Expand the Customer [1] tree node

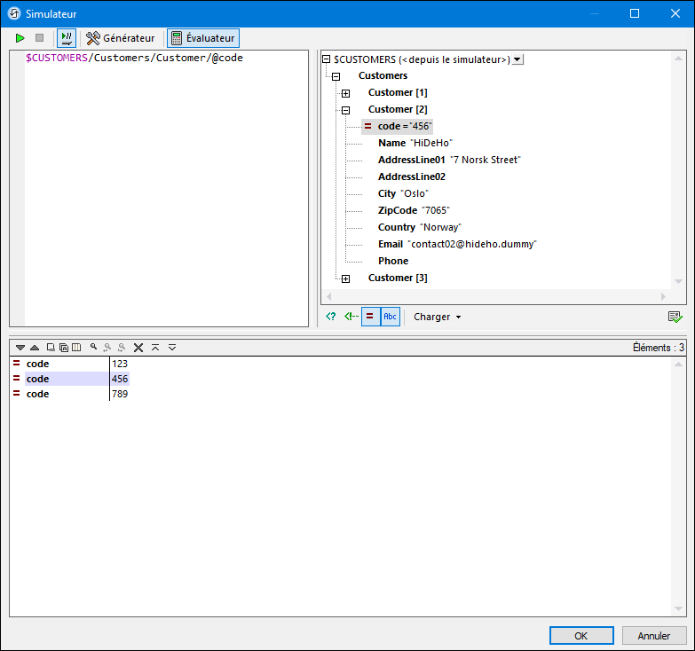(x=345, y=93)
